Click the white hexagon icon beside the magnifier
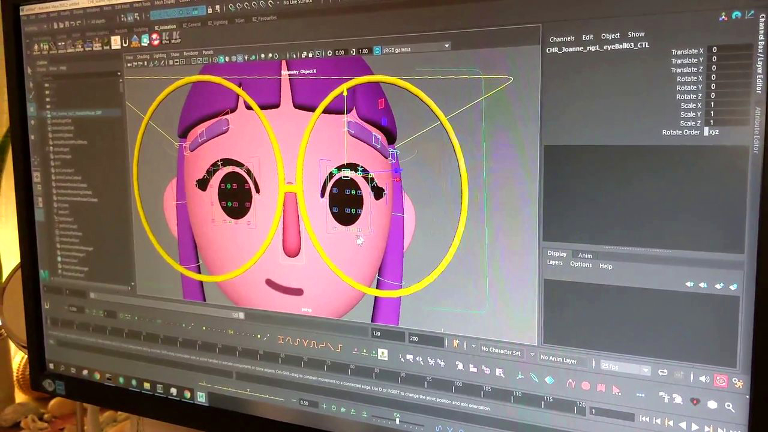This screenshot has width=768, height=432. [712, 405]
